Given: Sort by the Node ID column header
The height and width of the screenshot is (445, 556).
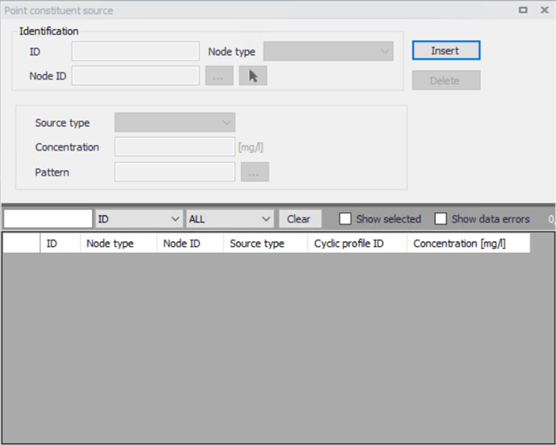Looking at the screenshot, I should 190,243.
